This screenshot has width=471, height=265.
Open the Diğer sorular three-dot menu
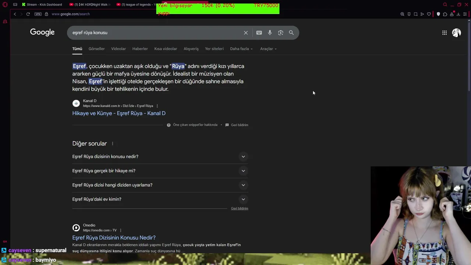point(113,144)
